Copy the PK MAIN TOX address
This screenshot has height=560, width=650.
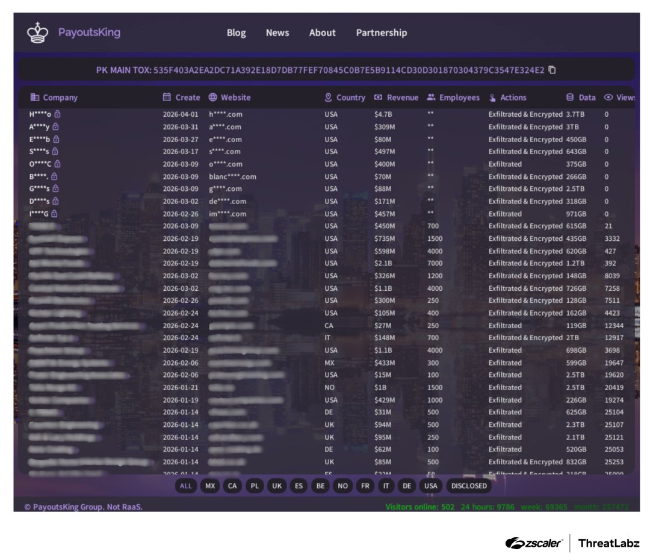552,70
